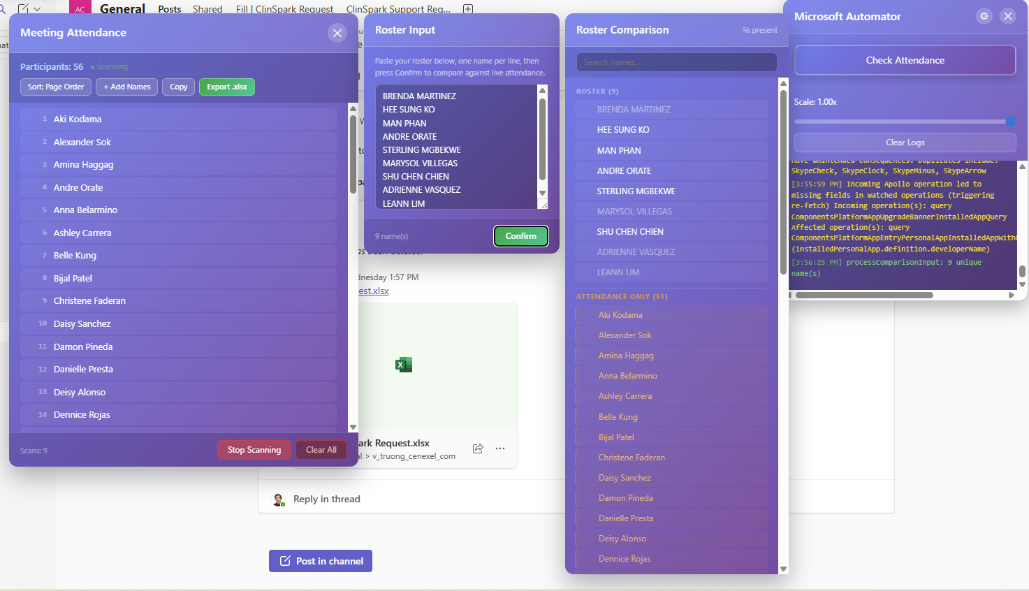
Task: Click ADRIENNE VASQUEZ in Roster Comparison
Action: tap(671, 251)
